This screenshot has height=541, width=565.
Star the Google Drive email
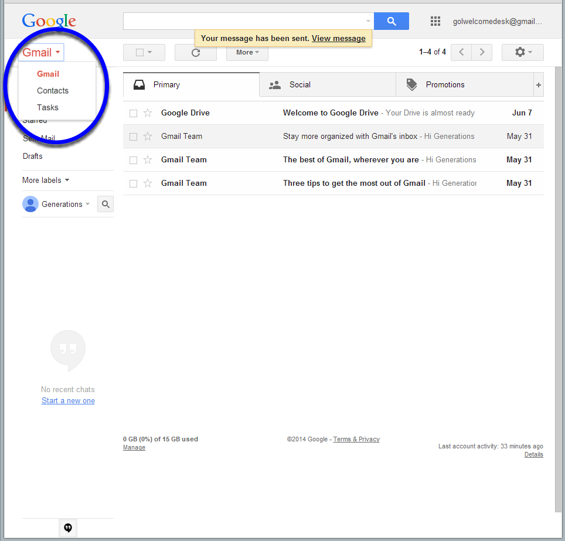pyautogui.click(x=148, y=113)
